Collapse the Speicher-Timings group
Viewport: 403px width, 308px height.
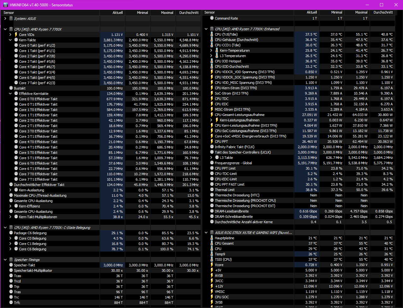(5, 260)
